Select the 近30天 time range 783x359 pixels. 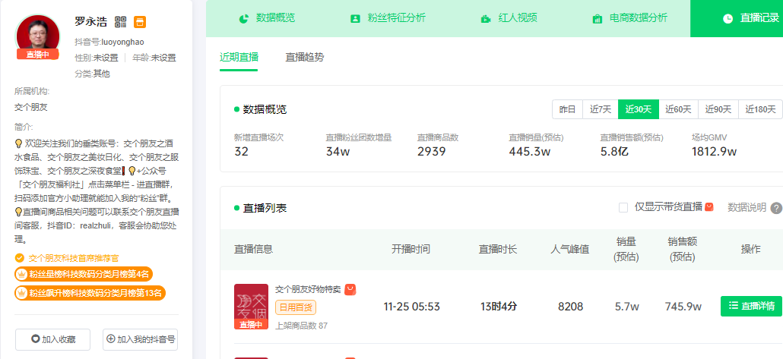click(x=639, y=109)
